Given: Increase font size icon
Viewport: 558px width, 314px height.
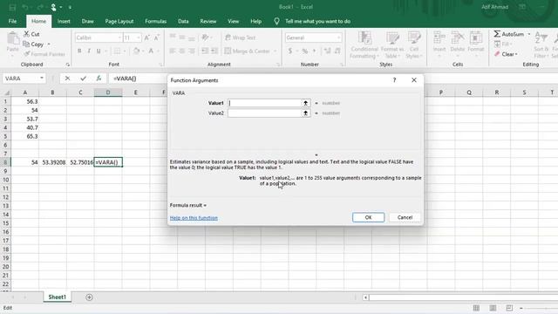Looking at the screenshot, I should 147,38.
